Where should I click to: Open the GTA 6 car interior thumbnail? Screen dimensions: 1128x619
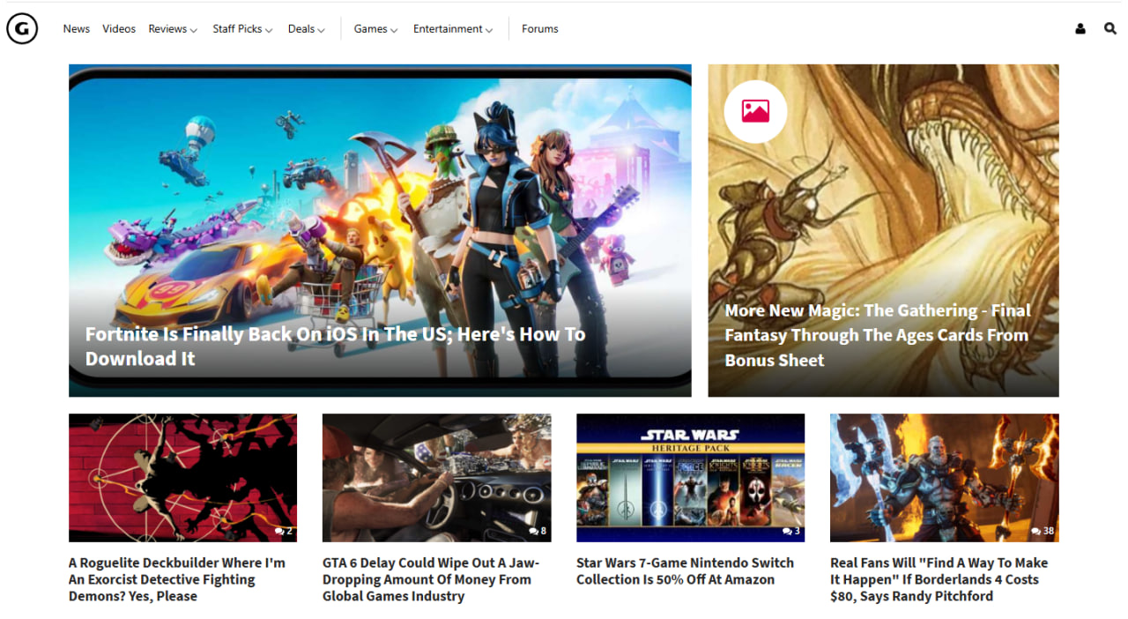click(437, 478)
